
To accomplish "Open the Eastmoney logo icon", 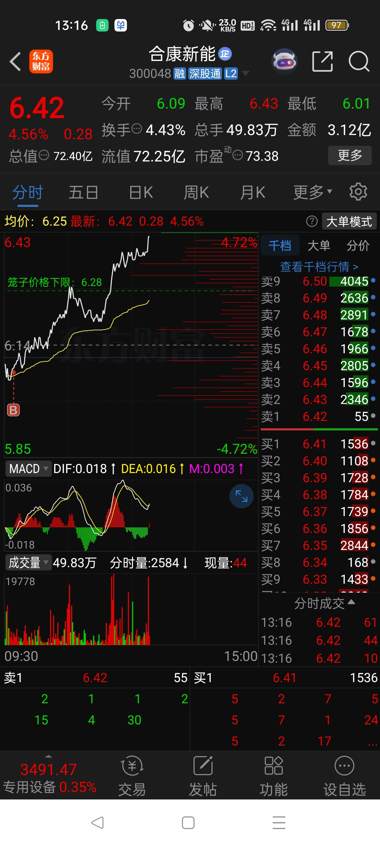I will [41, 61].
